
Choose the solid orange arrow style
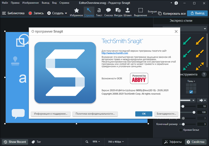coord(200,41)
